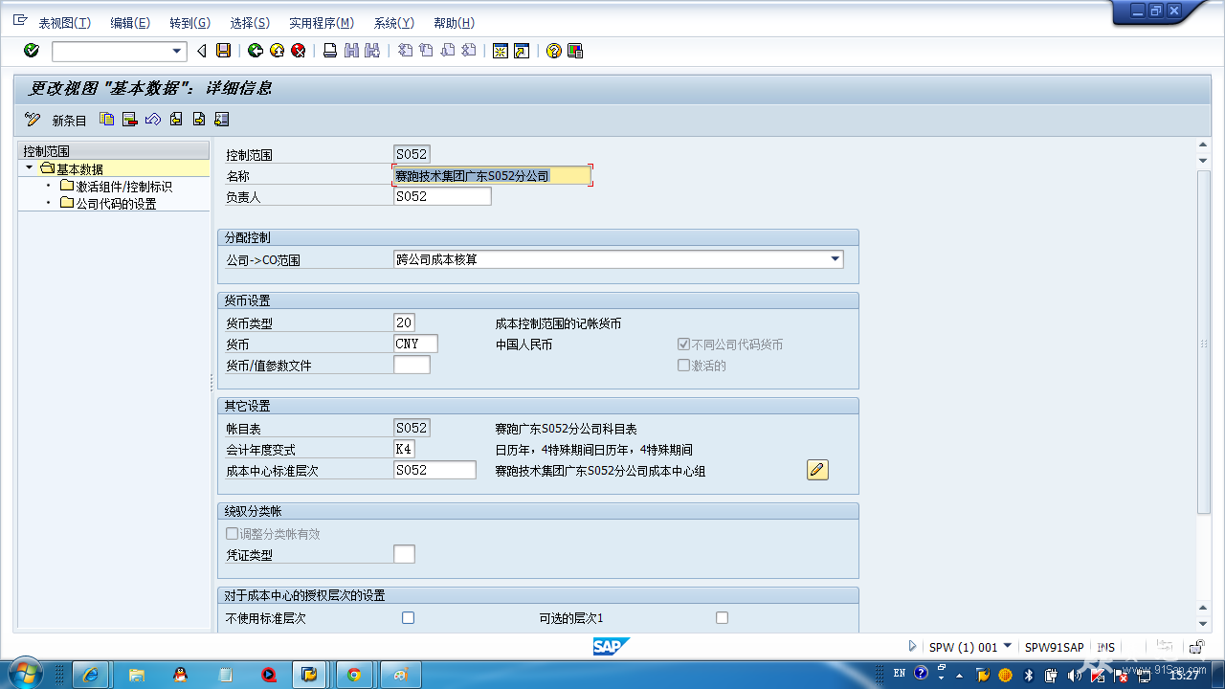This screenshot has height=689, width=1225.
Task: Click the yellow Exit arrow icon
Action: [277, 51]
